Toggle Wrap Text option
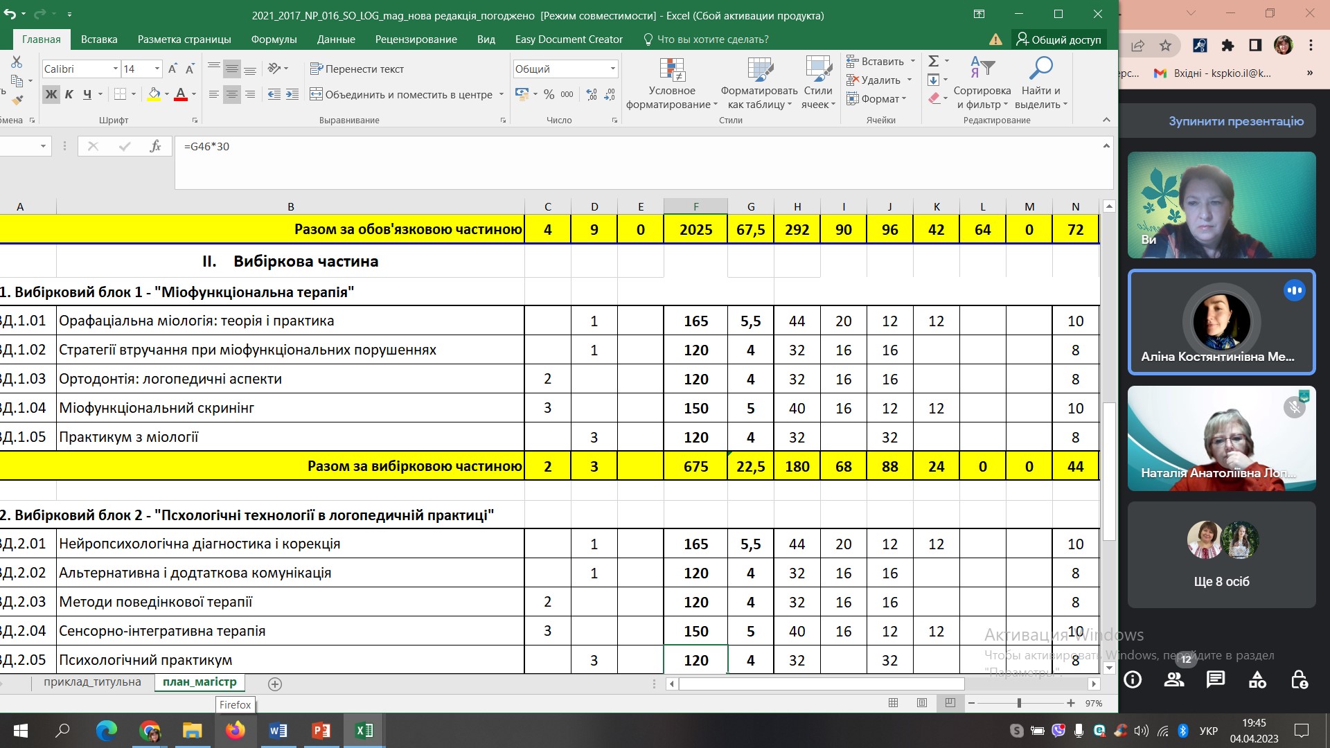Screen dimensions: 1330x748 (357, 69)
